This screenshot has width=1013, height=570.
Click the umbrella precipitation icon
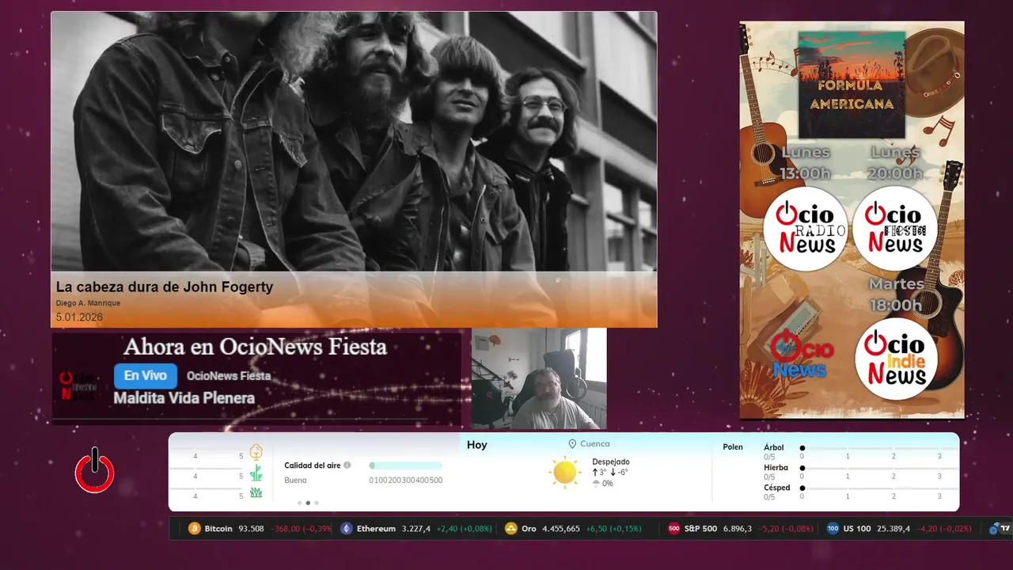coord(596,483)
